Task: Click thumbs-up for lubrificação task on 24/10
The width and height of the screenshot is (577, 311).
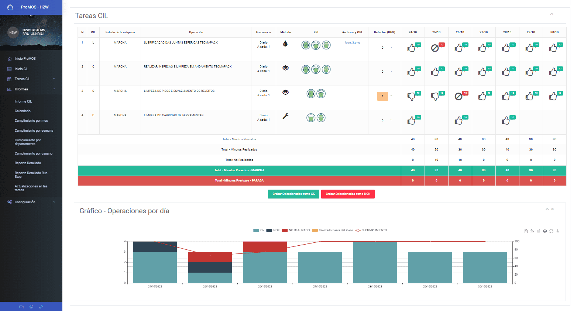Action: [x=411, y=48]
